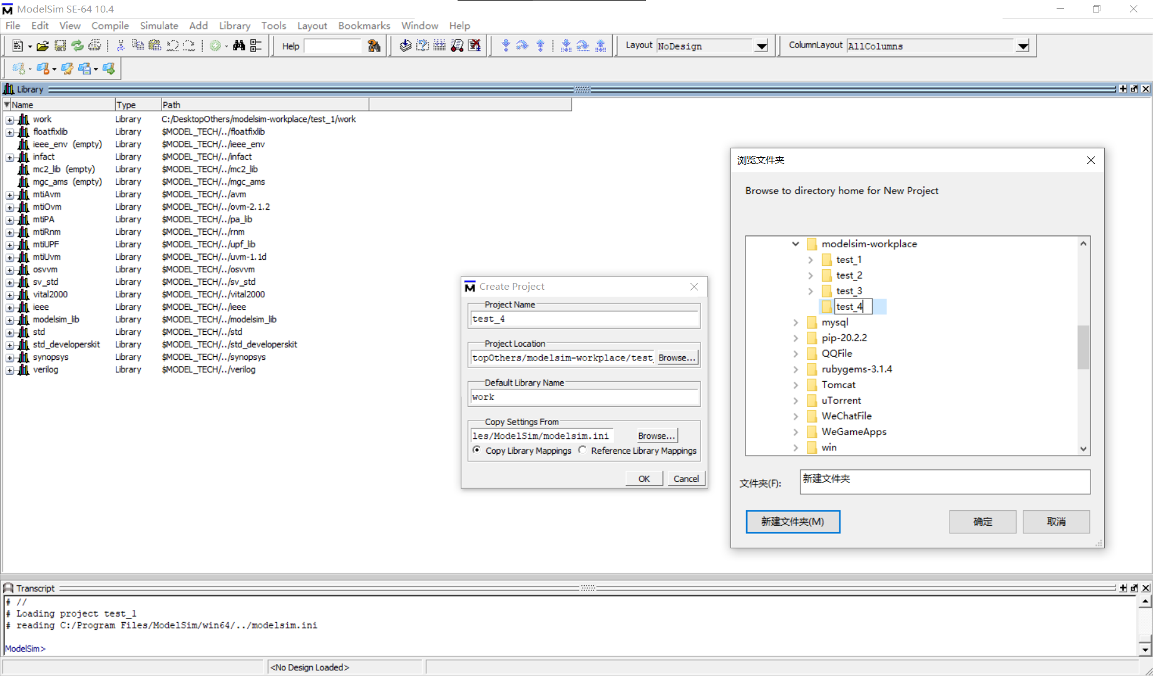Click the Open folder toolbar icon
The width and height of the screenshot is (1153, 676).
pyautogui.click(x=43, y=46)
